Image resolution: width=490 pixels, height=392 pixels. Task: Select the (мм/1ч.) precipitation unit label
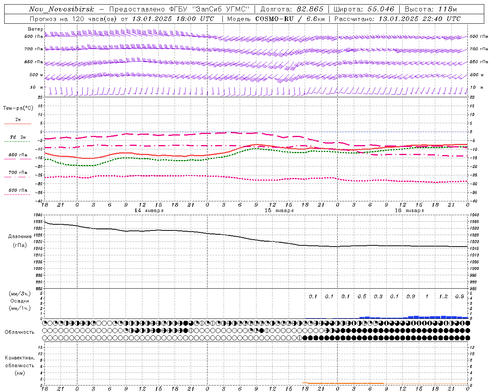click(20, 308)
